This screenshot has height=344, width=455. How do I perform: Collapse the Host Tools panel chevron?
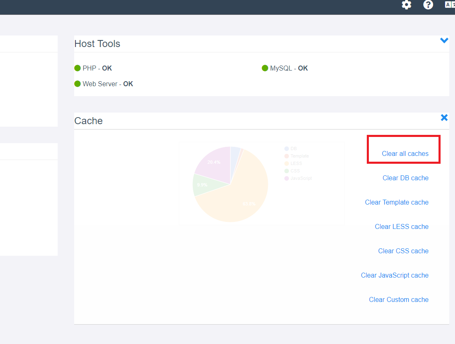coord(444,40)
